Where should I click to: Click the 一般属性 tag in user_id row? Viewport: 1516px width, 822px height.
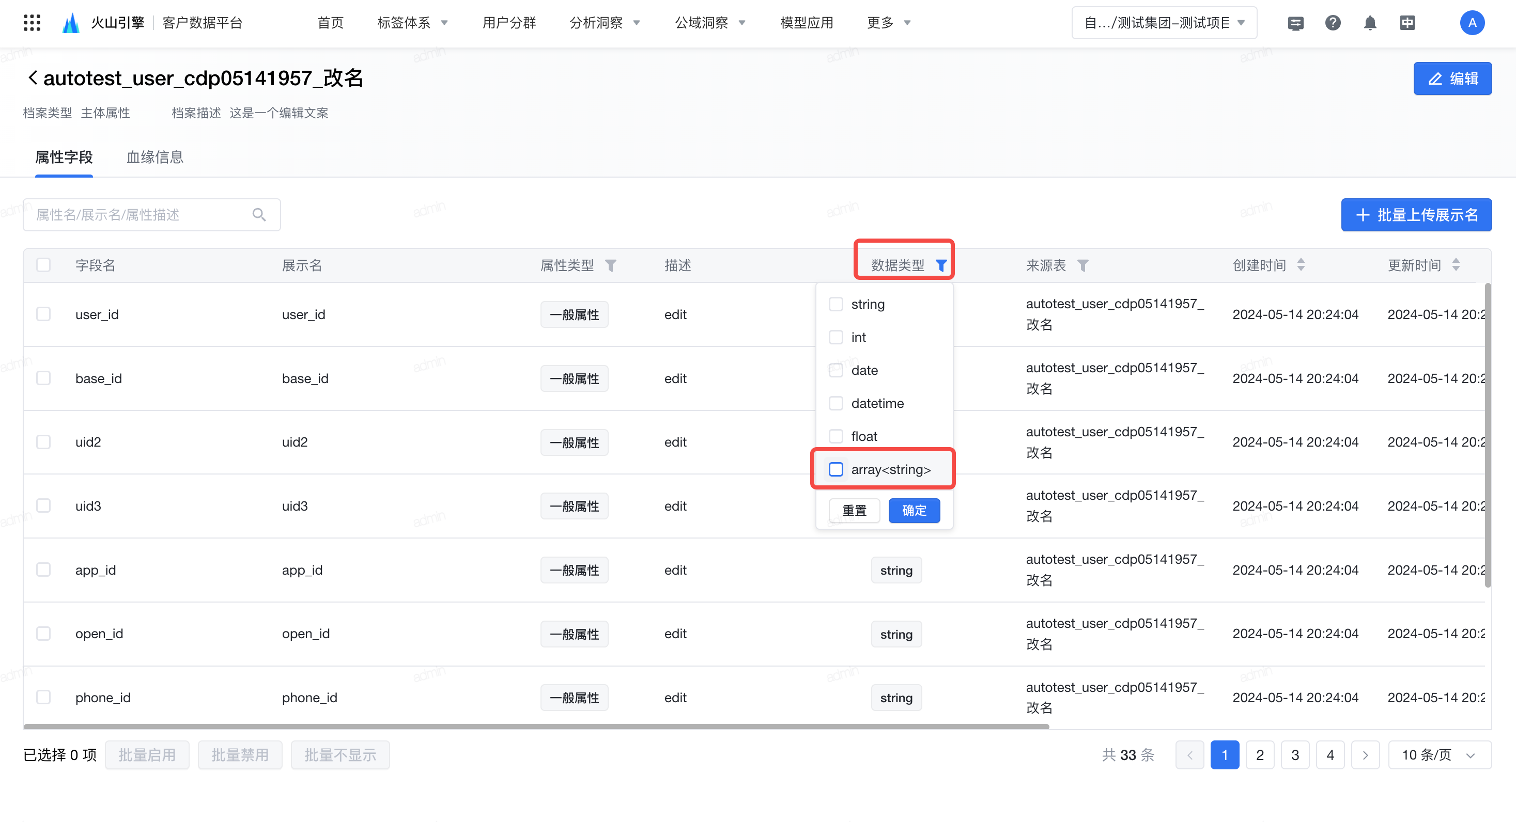point(575,314)
